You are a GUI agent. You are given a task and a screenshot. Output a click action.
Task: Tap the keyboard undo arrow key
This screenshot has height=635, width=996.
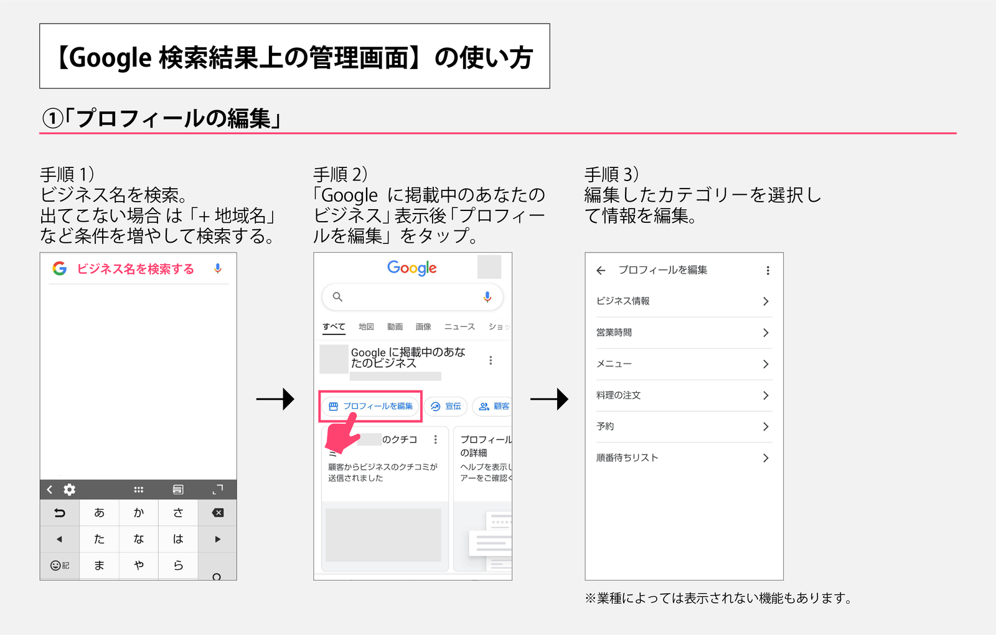pos(60,513)
